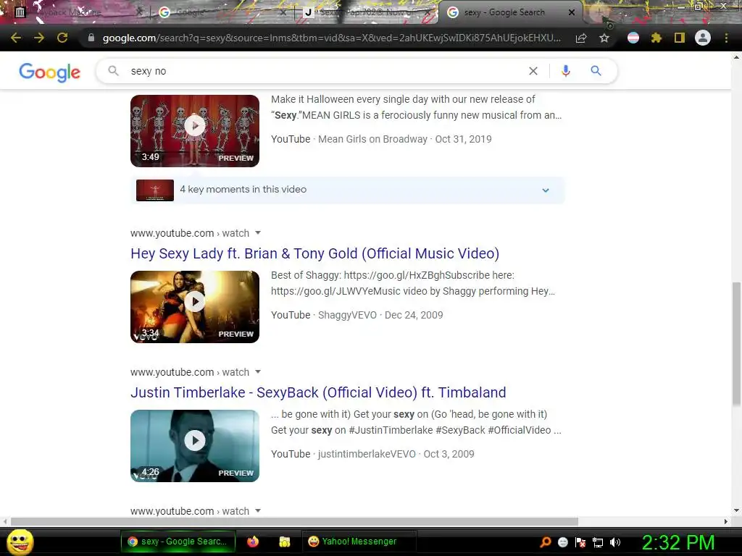Click the small key moments thumbnail
742x556 pixels.
point(155,190)
